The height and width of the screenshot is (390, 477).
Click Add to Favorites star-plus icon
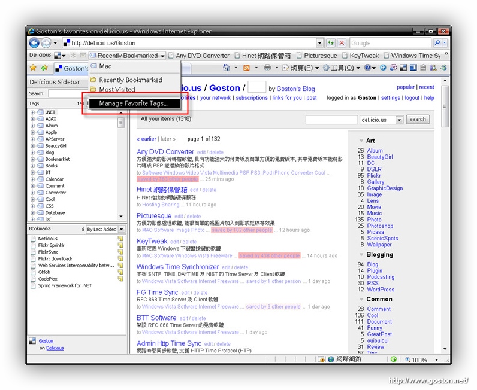(x=44, y=68)
